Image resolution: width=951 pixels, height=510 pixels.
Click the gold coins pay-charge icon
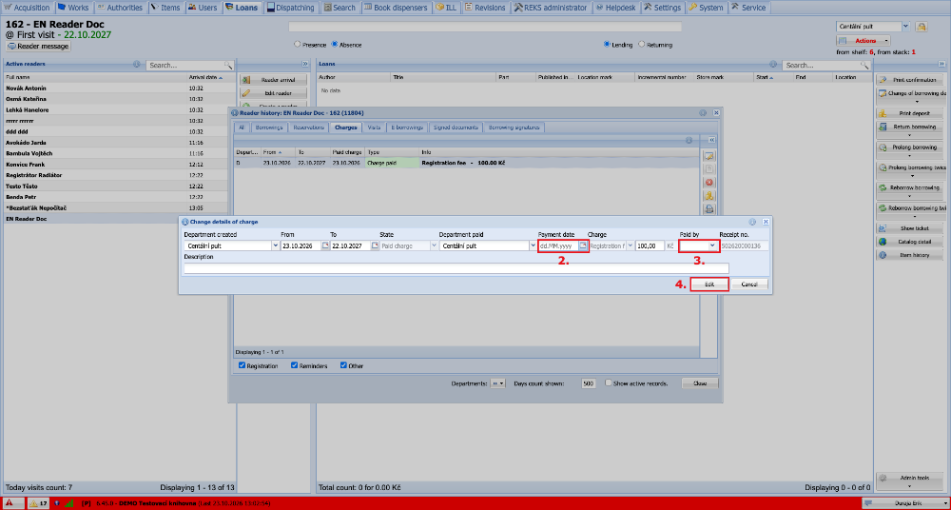[708, 195]
